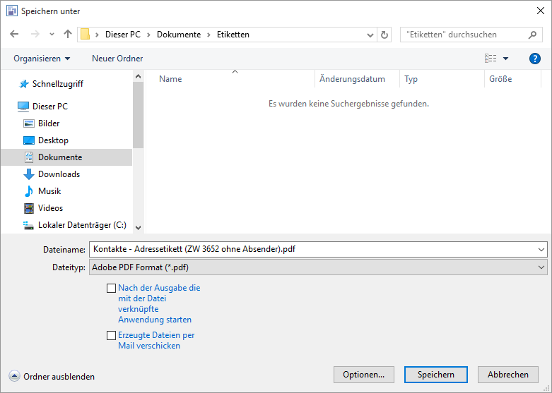Open the Organisieren menu
The image size is (552, 393).
(42, 59)
